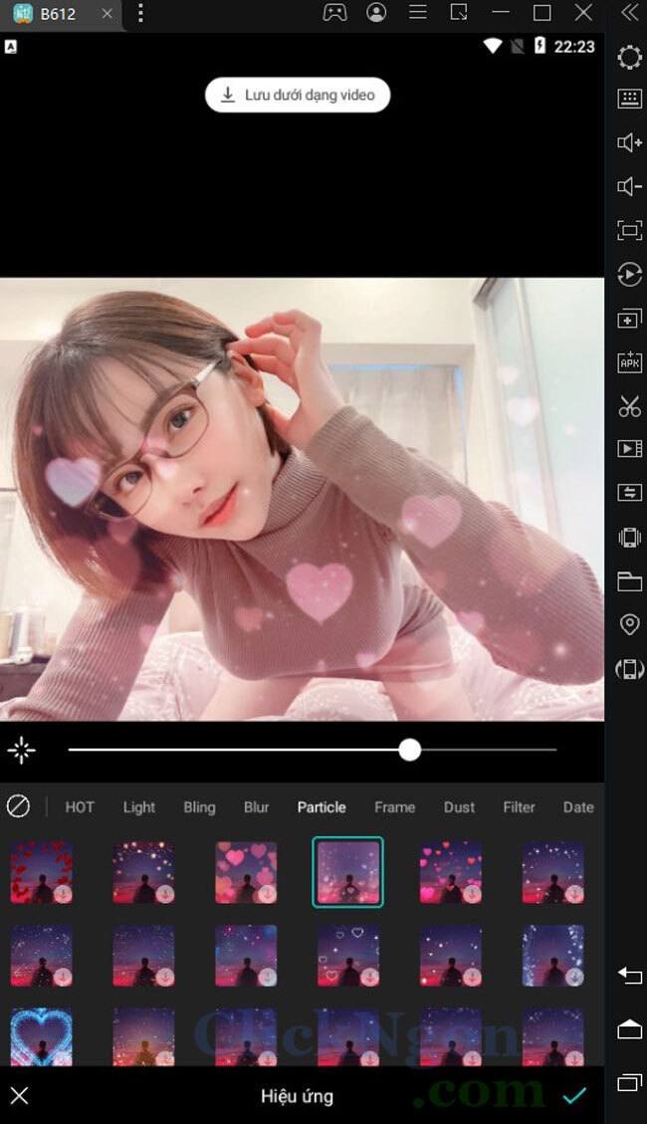This screenshot has height=1124, width=647.
Task: Click the Lưu dưới dạng video button
Action: coord(298,95)
